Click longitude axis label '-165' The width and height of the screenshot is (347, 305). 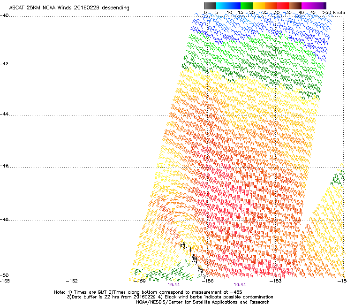tap(5, 281)
